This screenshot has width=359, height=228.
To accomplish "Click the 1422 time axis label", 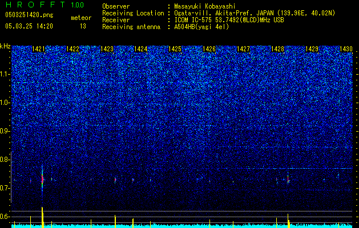I will pyautogui.click(x=72, y=49).
